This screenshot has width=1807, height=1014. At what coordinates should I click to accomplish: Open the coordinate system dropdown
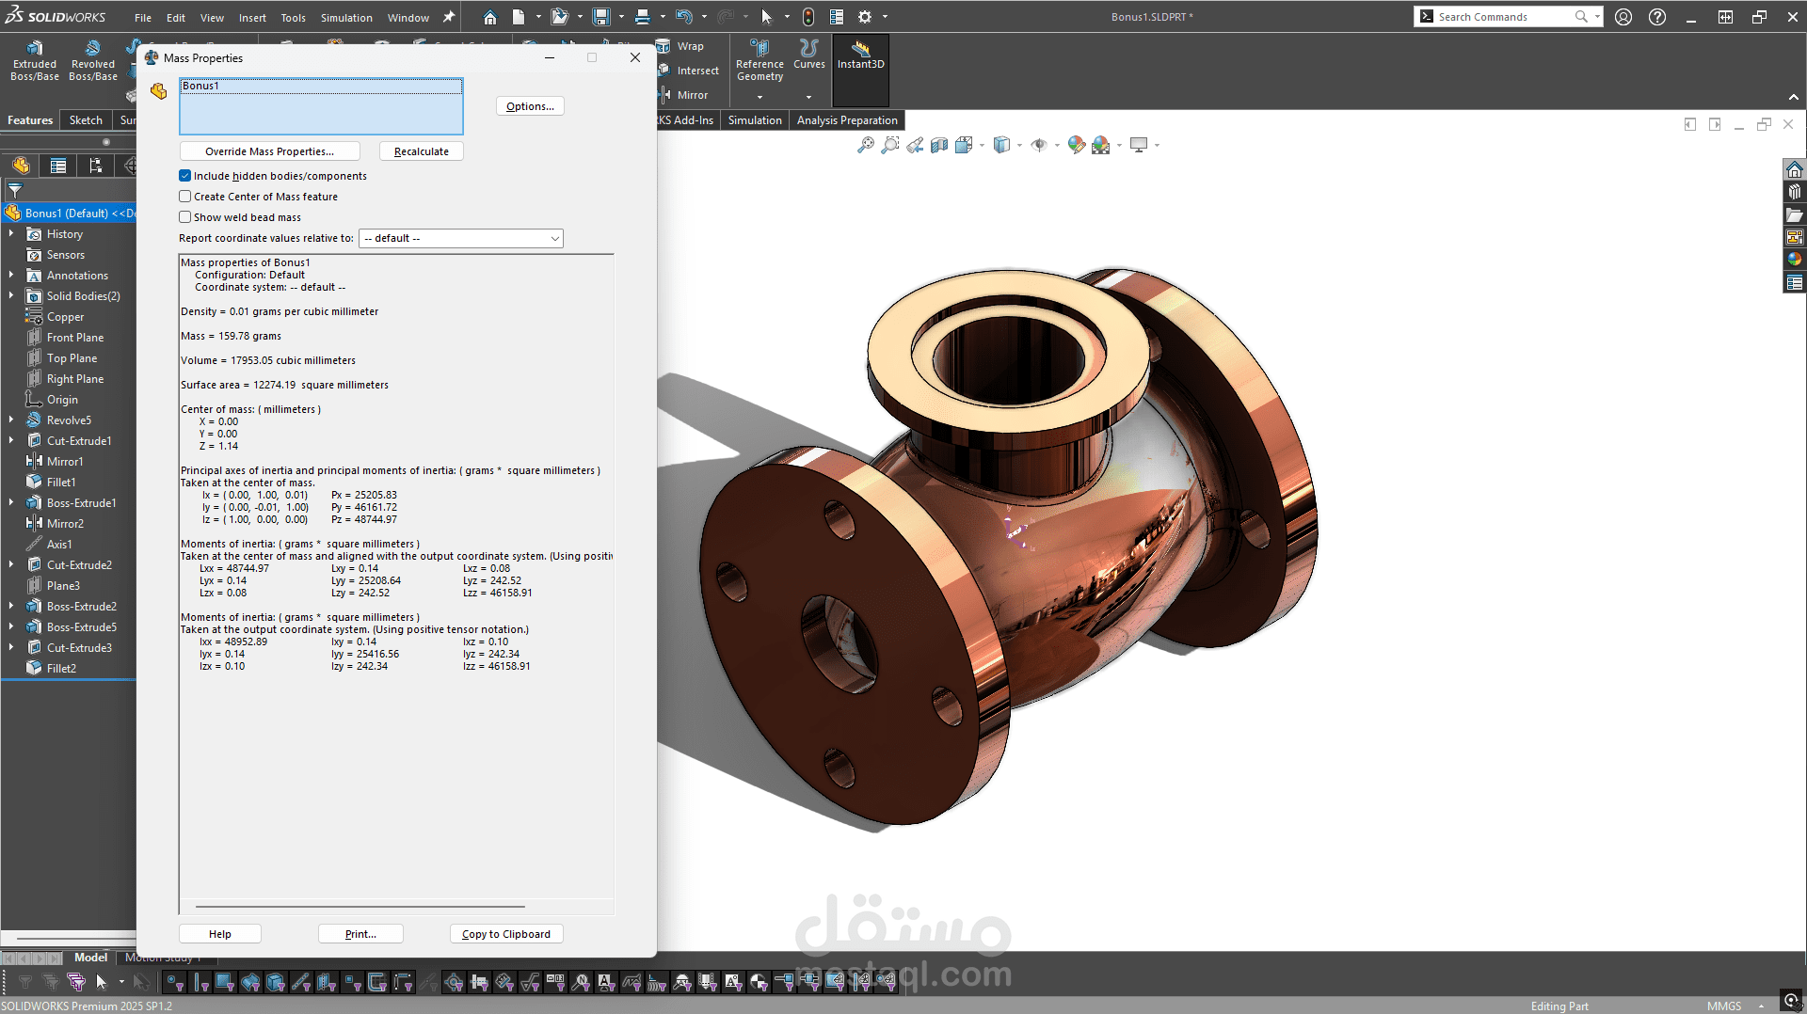click(461, 238)
